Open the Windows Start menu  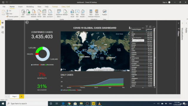tap(3, 103)
